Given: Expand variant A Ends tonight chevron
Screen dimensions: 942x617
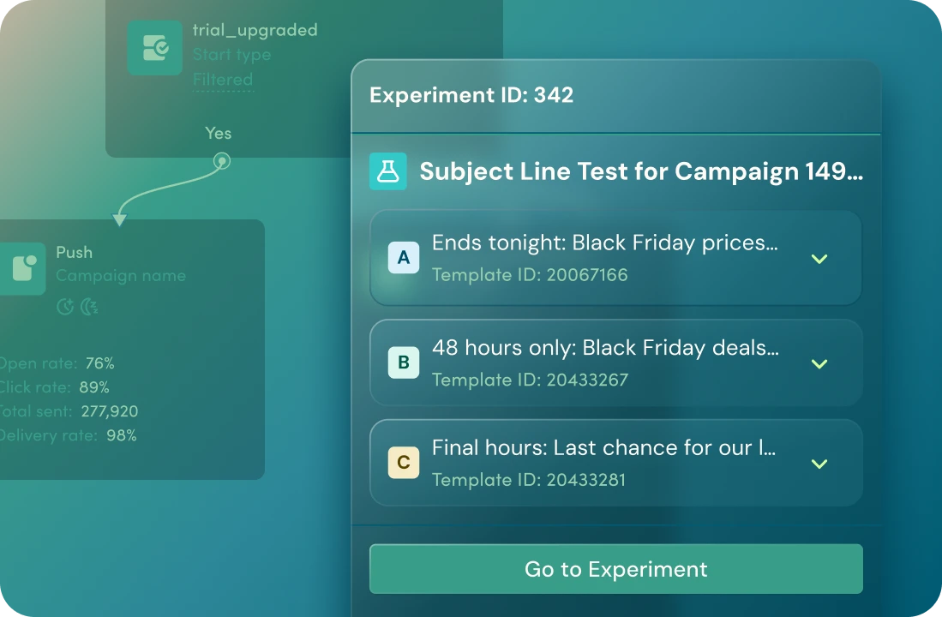Looking at the screenshot, I should [x=819, y=259].
